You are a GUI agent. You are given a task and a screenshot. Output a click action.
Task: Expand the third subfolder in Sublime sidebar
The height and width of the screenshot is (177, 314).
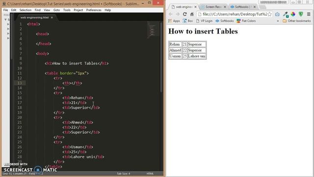(8, 33)
